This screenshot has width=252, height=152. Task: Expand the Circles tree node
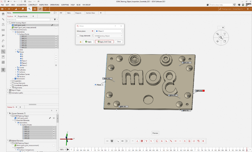point(16,67)
